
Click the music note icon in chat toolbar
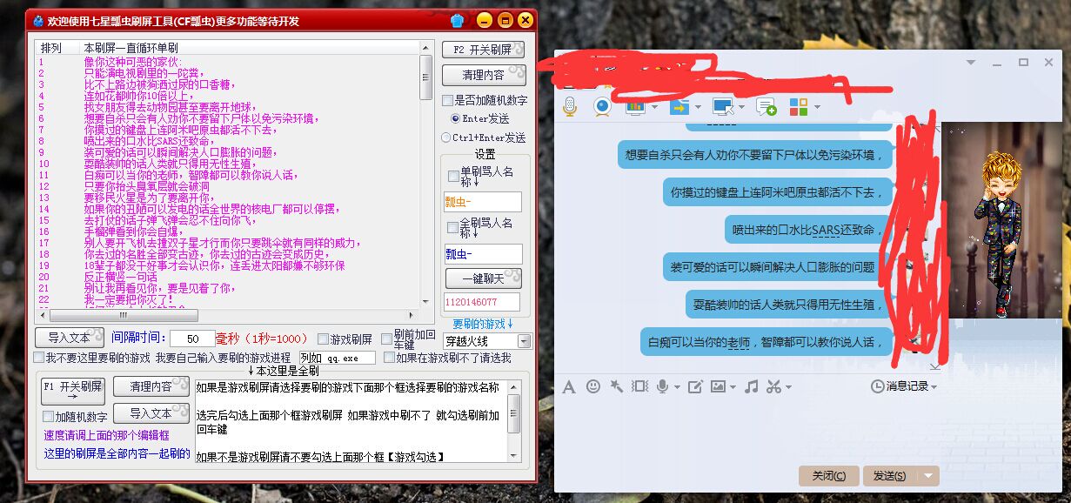pyautogui.click(x=751, y=386)
